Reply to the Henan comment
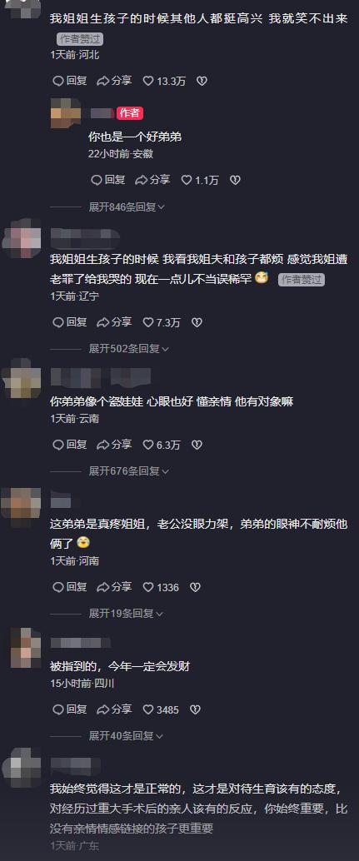This screenshot has height=861, width=359. point(70,587)
